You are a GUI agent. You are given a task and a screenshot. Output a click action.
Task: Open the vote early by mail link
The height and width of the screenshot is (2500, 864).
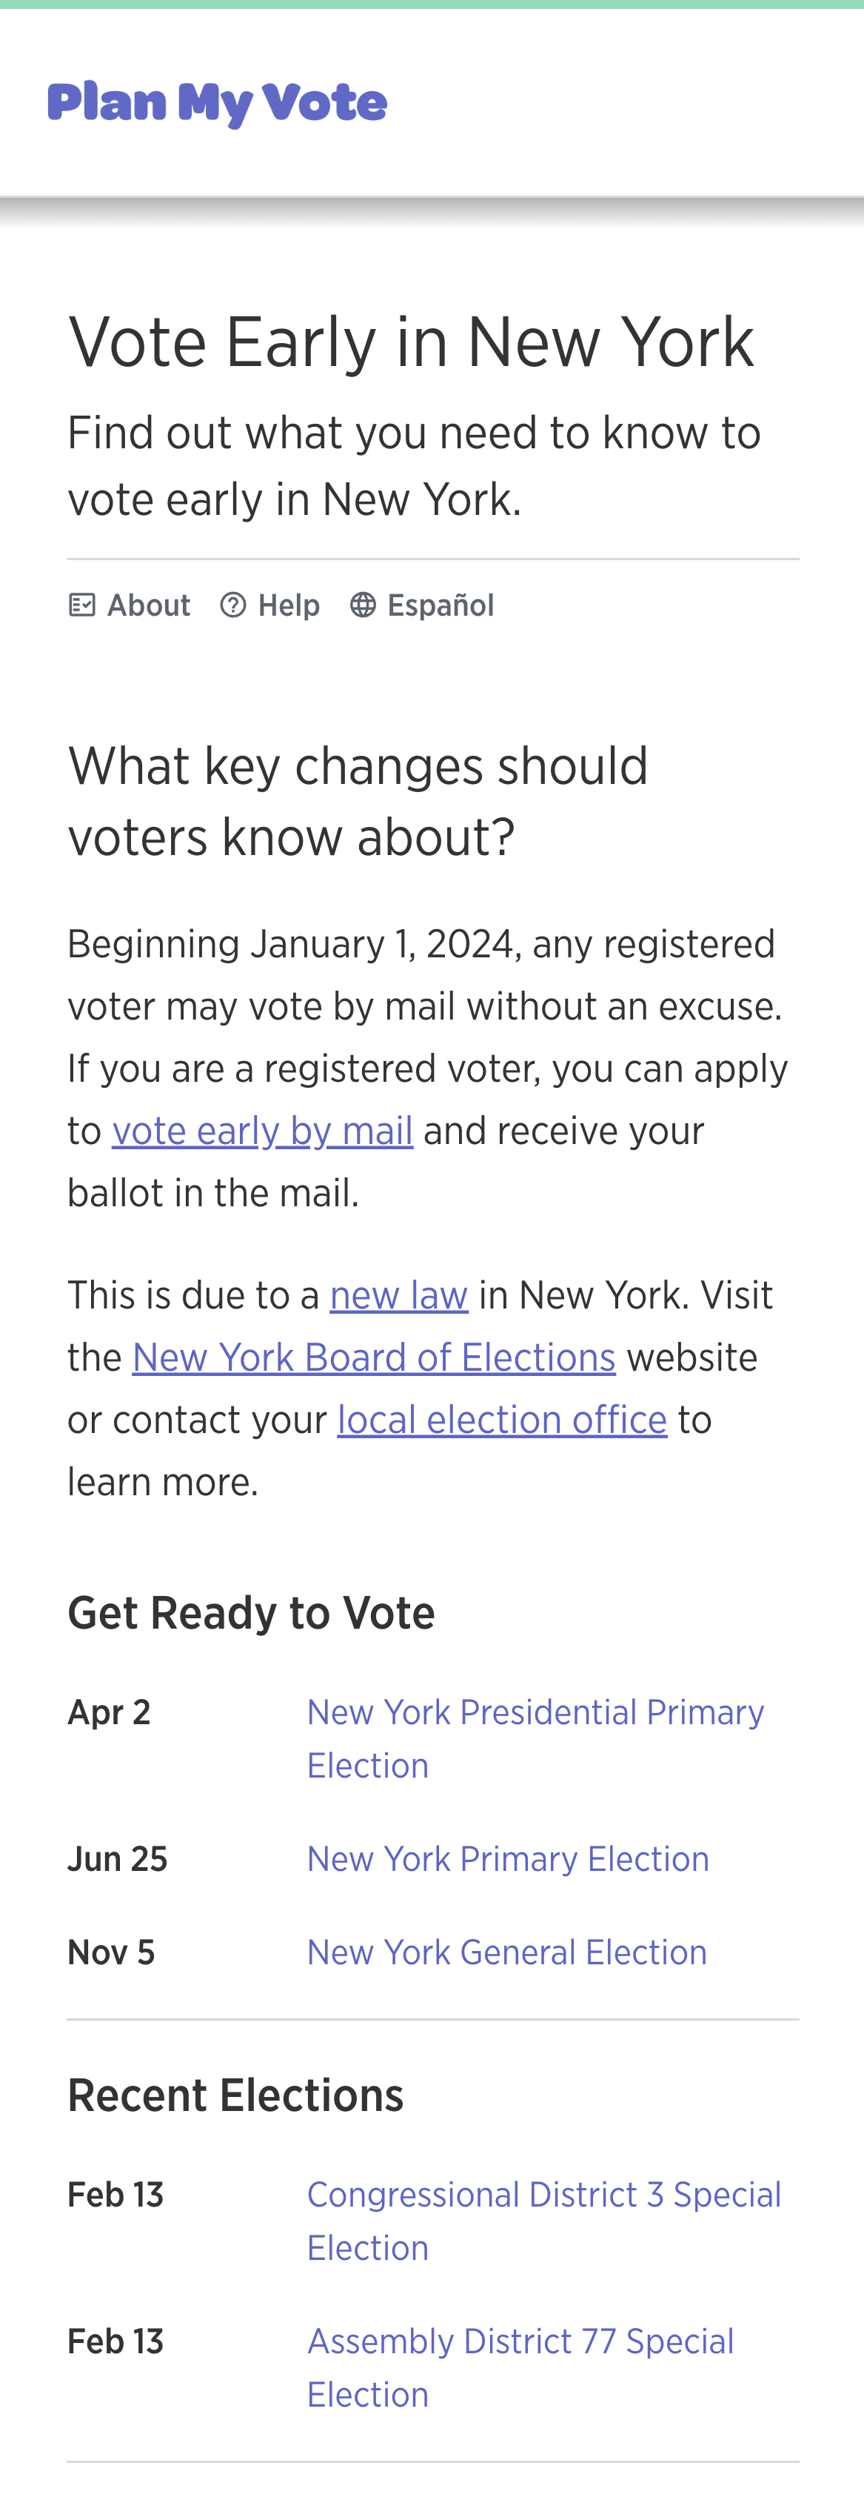[263, 1130]
